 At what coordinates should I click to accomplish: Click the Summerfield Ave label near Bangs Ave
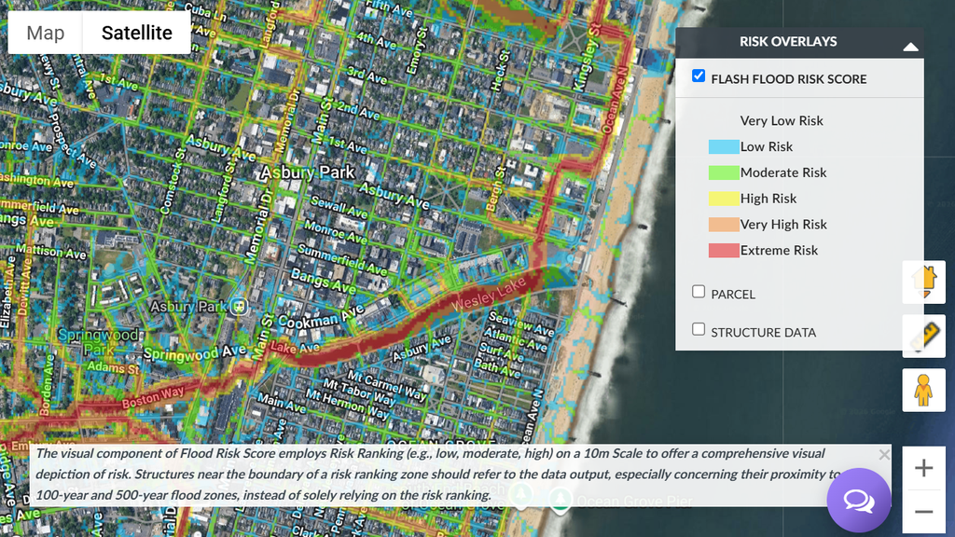tap(342, 259)
